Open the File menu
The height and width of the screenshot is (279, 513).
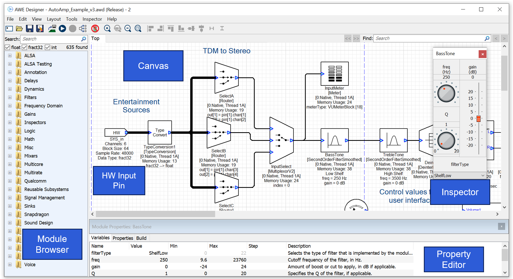click(10, 19)
